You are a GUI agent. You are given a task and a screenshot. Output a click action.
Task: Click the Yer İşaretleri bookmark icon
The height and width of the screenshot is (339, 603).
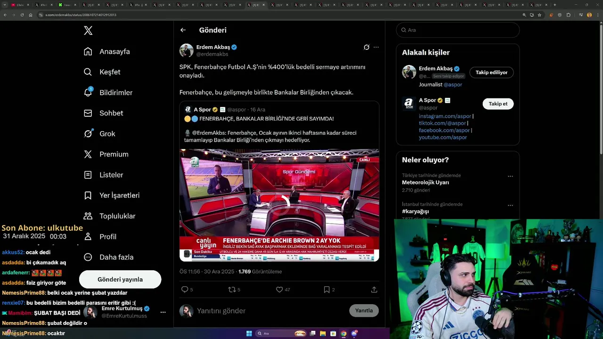pyautogui.click(x=88, y=195)
